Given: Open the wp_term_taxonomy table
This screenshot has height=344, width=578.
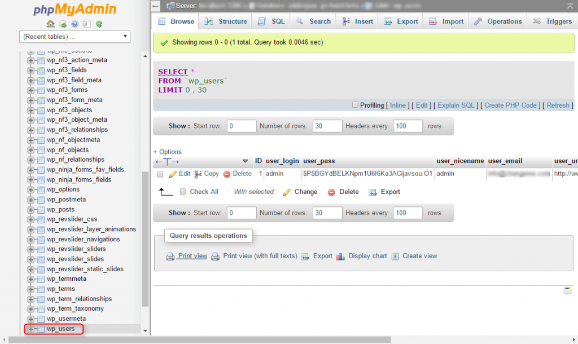Looking at the screenshot, I should (75, 308).
